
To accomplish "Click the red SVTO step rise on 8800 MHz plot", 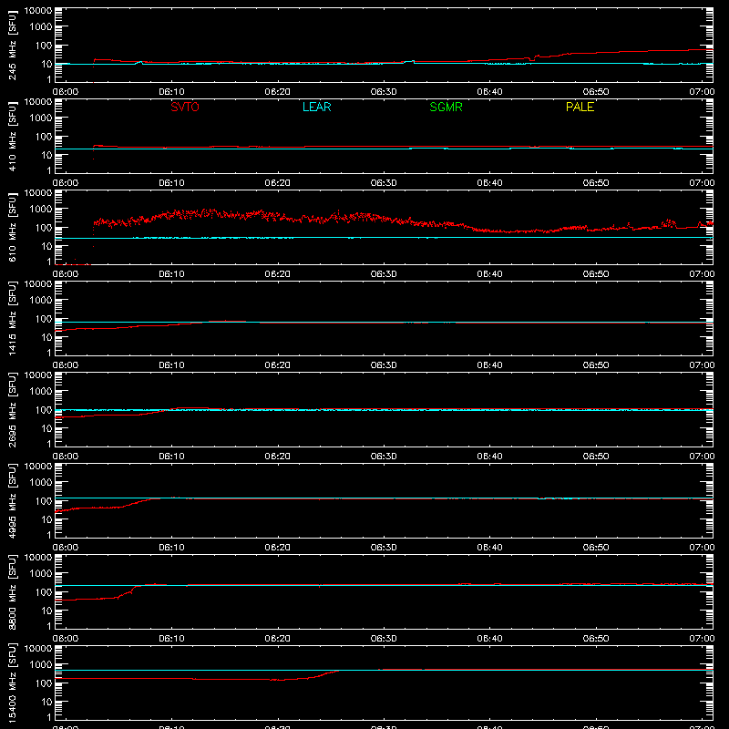I will (130, 591).
